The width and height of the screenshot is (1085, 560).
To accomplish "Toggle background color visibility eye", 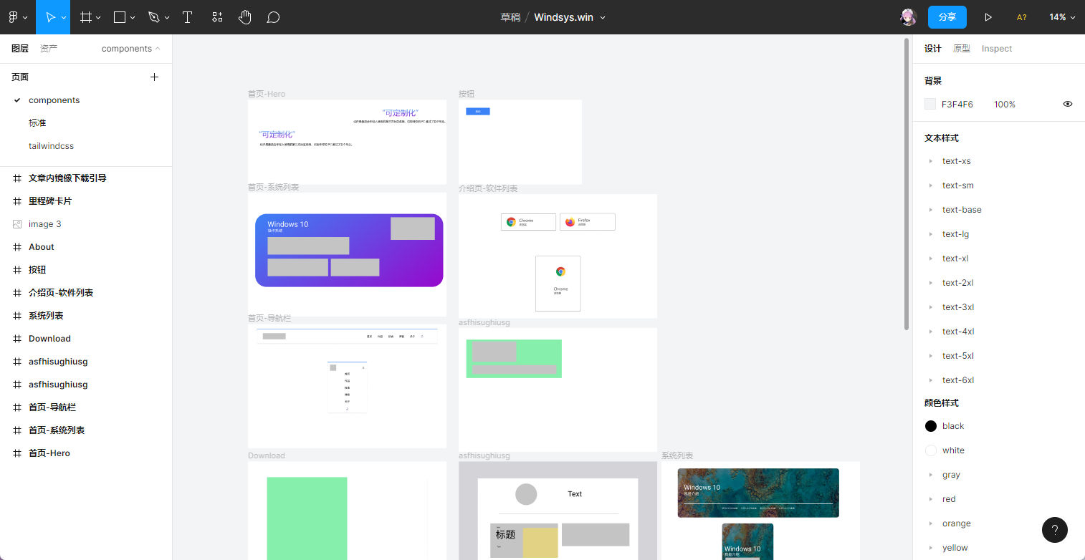I will point(1068,104).
